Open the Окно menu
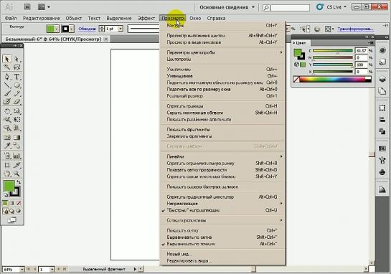The height and width of the screenshot is (274, 391). point(195,18)
